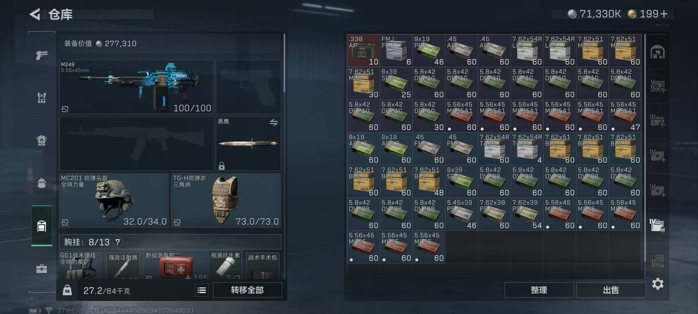This screenshot has height=314, width=698.
Task: Switch to the main stash house icon
Action: [658, 52]
